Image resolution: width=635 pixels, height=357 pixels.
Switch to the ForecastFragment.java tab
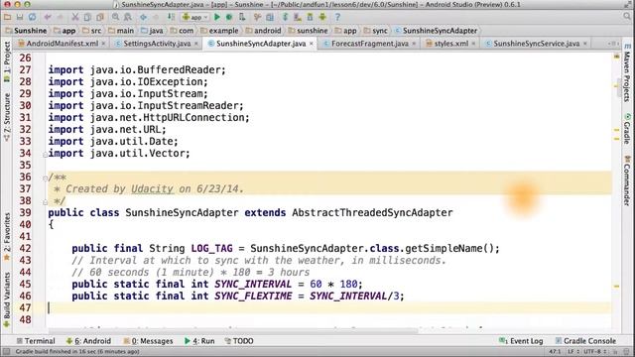[x=370, y=44]
